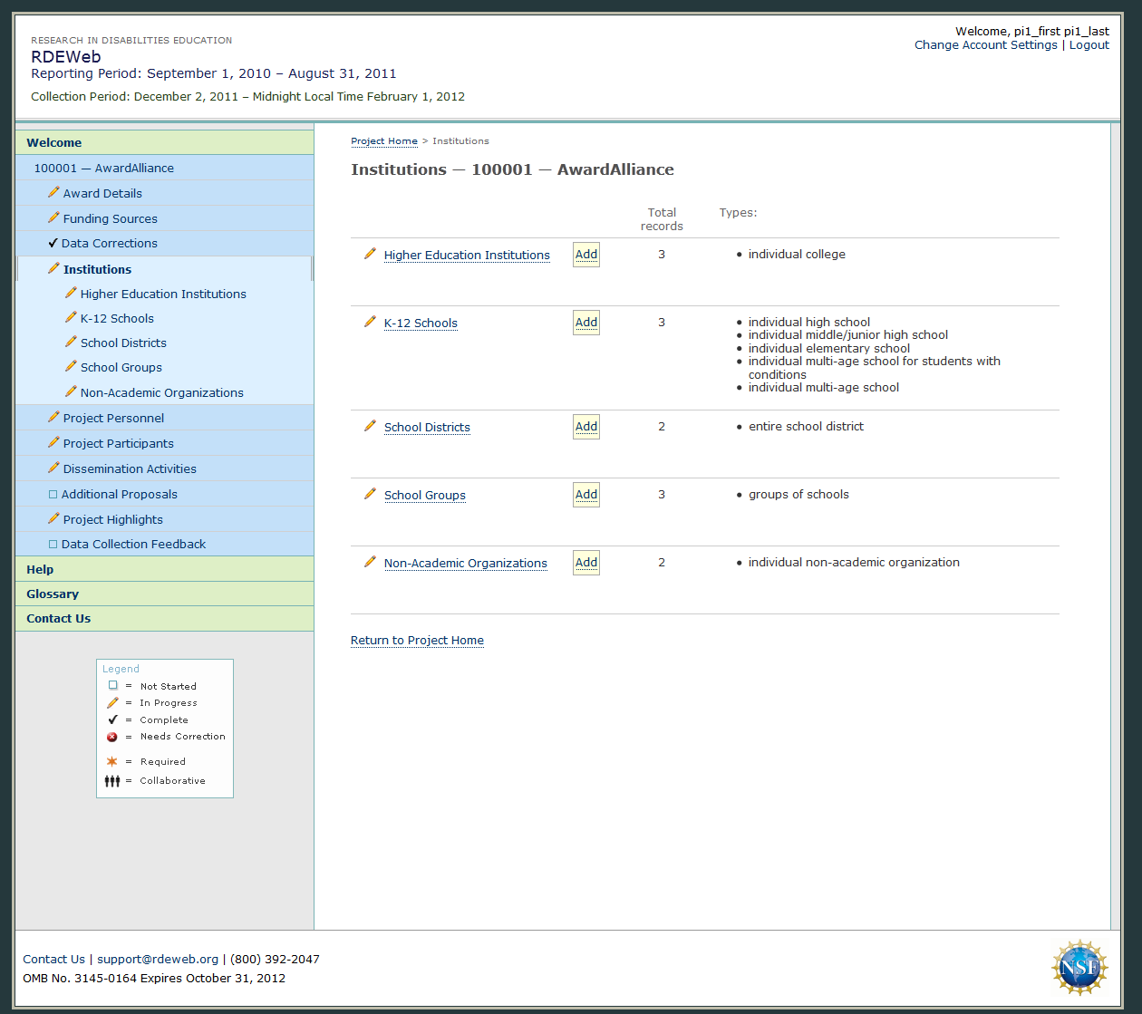Click checkmark icon next to Data Corrections
Image resolution: width=1142 pixels, height=1014 pixels.
tap(53, 243)
